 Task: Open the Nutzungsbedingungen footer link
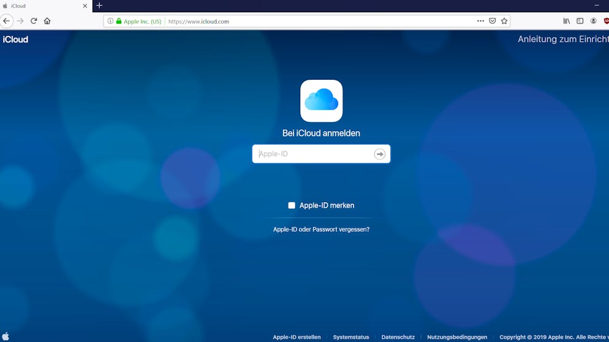[x=457, y=337]
